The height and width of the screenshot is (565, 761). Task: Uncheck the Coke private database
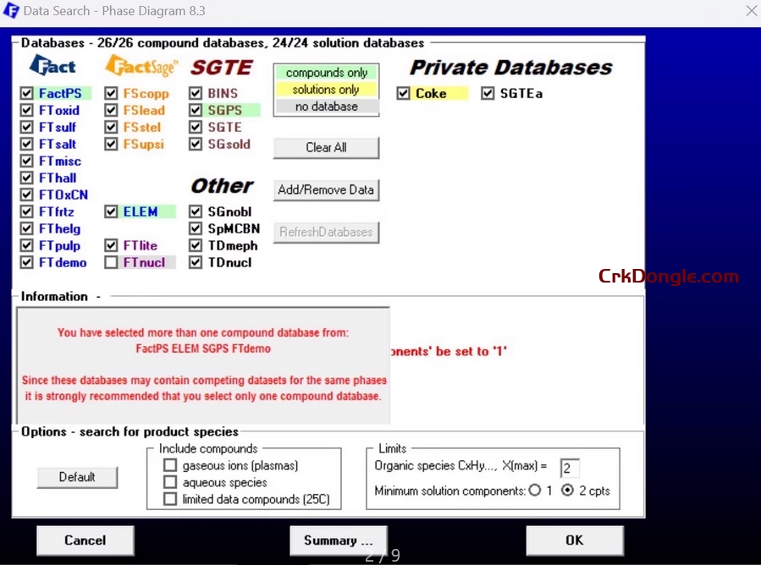[404, 93]
